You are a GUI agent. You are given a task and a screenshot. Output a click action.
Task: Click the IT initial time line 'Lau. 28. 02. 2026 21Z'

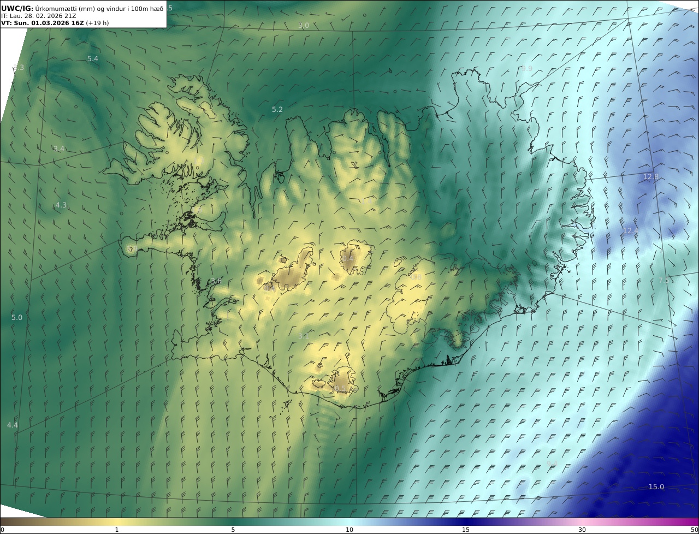(38, 16)
